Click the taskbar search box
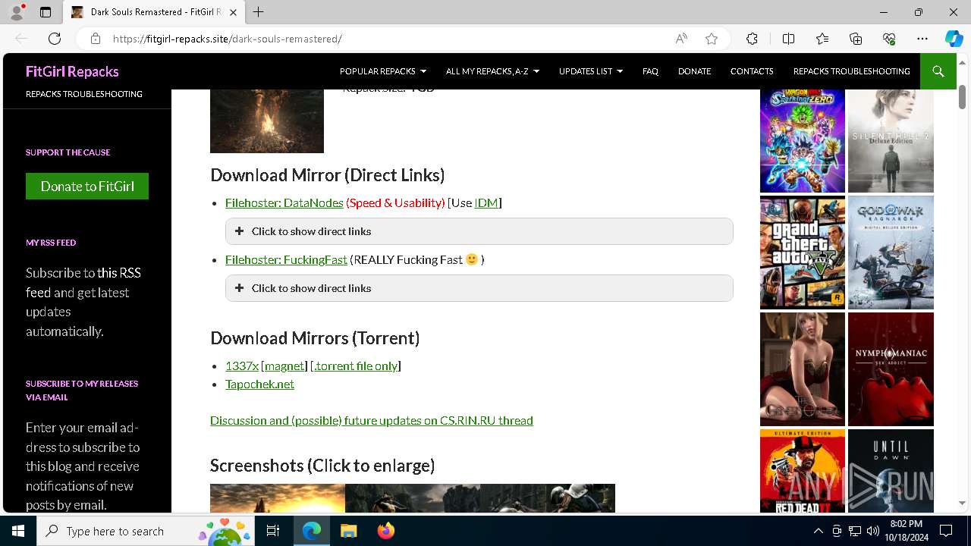971x546 pixels. [144, 531]
